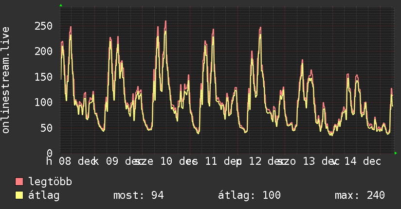Click the green arrow atop y-axis
The image size is (401, 209).
coord(61,5)
